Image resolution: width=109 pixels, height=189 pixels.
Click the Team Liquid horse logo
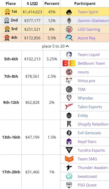click(x=69, y=54)
